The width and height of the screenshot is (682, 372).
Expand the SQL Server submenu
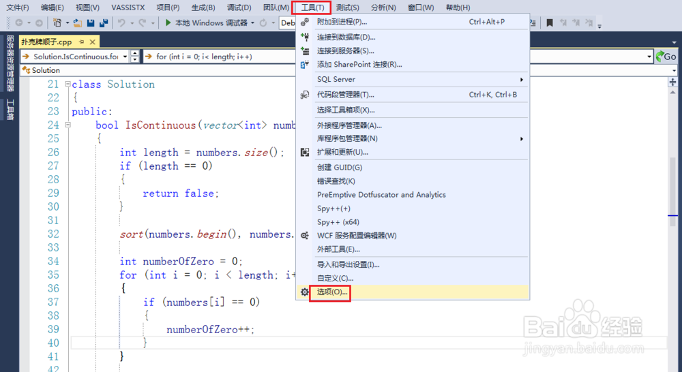413,80
